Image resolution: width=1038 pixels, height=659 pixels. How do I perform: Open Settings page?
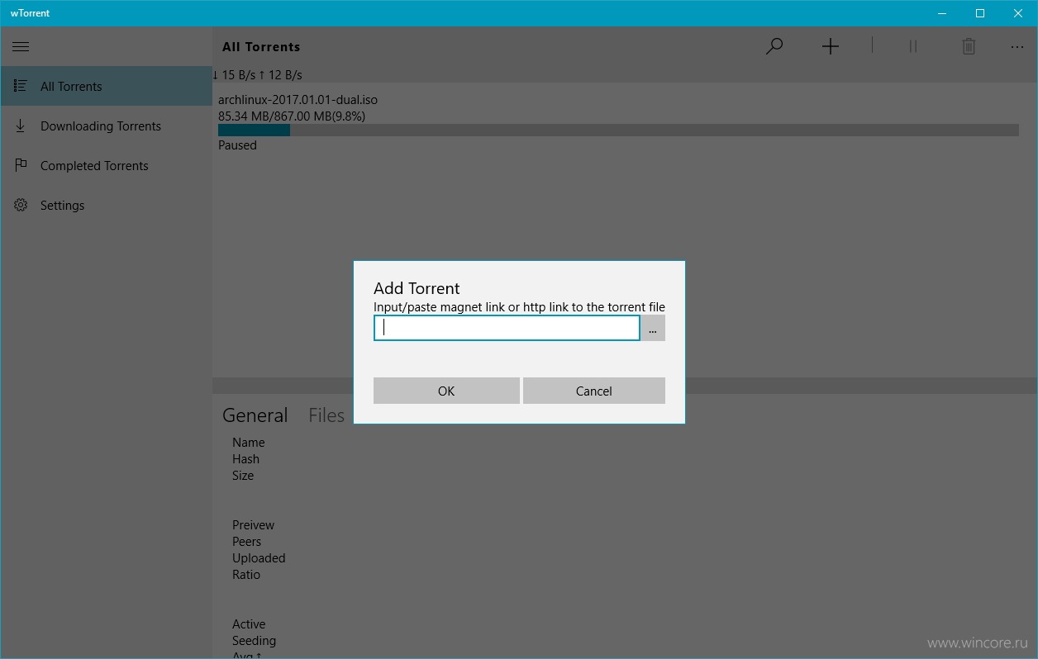107,205
